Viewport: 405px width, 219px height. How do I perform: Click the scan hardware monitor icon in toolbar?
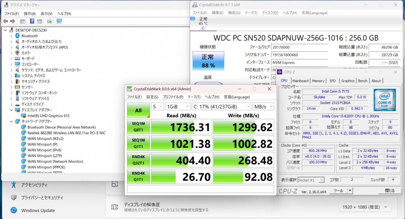tap(59, 21)
